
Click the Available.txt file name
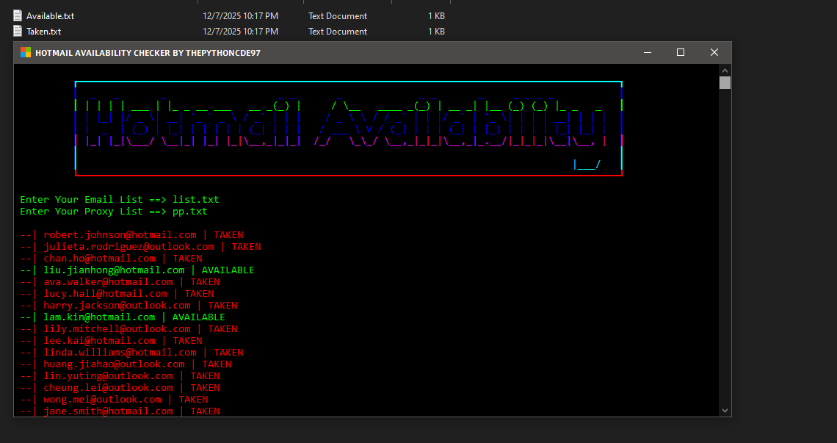point(50,16)
